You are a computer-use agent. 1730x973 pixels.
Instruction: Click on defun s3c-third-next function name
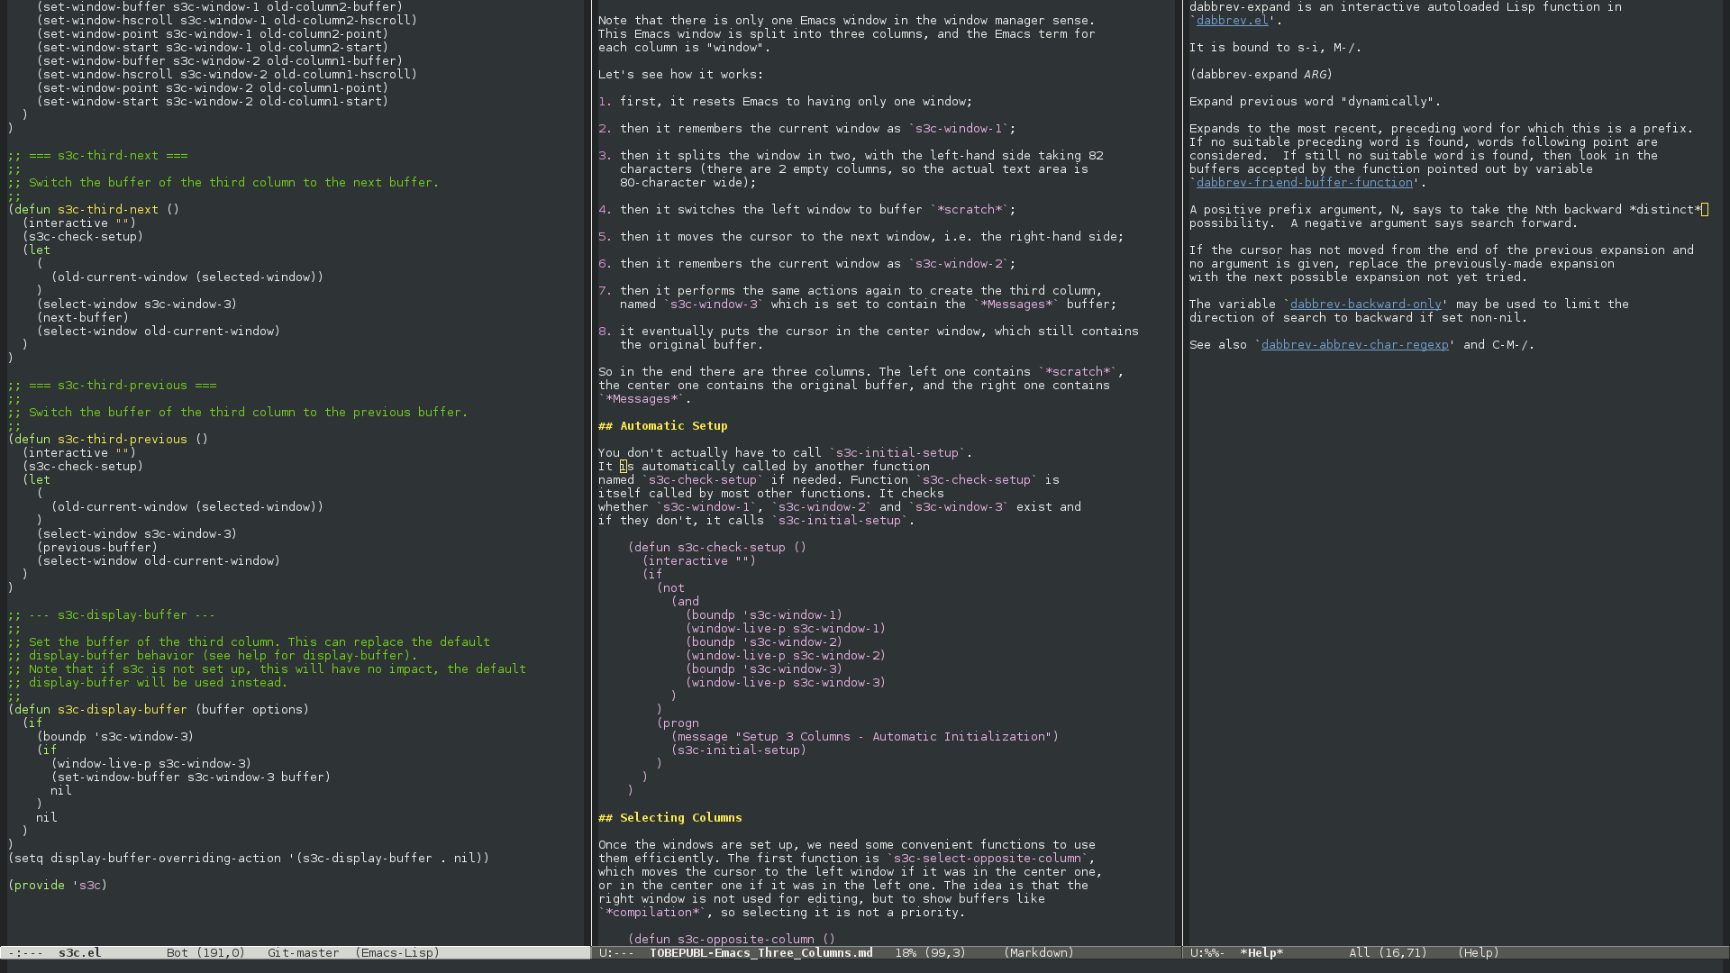click(107, 210)
